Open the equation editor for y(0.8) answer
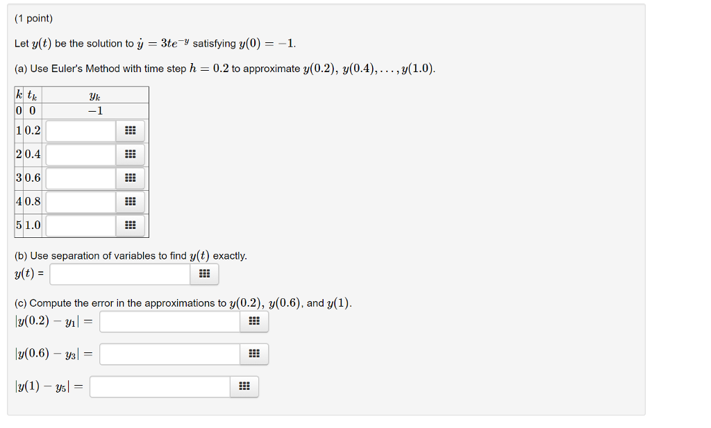Screen dimensions: 711x428 click(130, 202)
